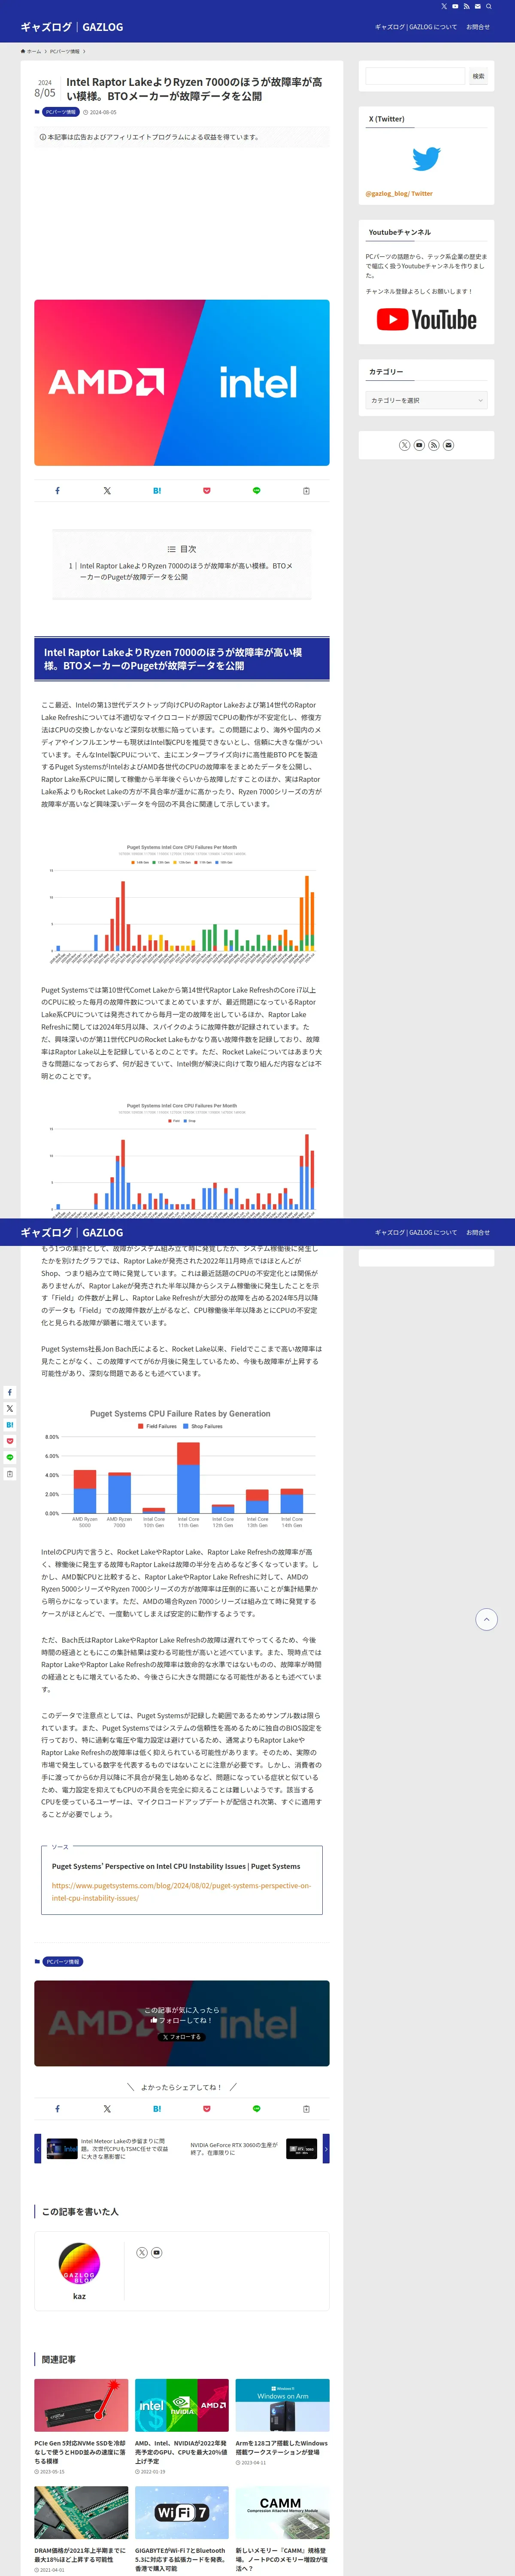Screen dimensions: 515x2576
Task: Click ギャズログ｜GAZLOG logo in sticky mid-page header
Action: [x=72, y=1232]
